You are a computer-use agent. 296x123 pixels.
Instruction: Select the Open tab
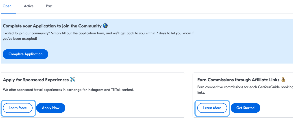point(7,6)
